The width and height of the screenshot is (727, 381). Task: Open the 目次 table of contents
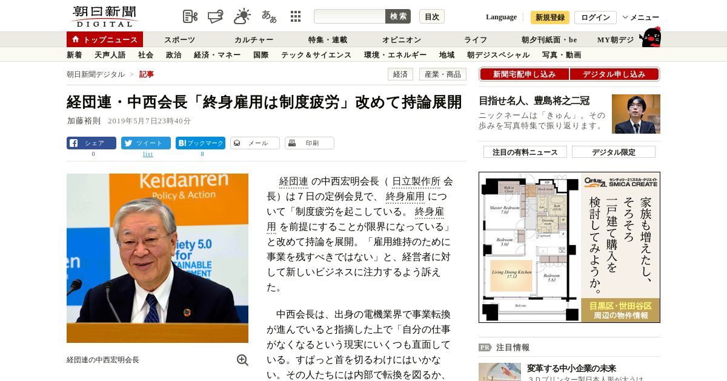pyautogui.click(x=432, y=16)
